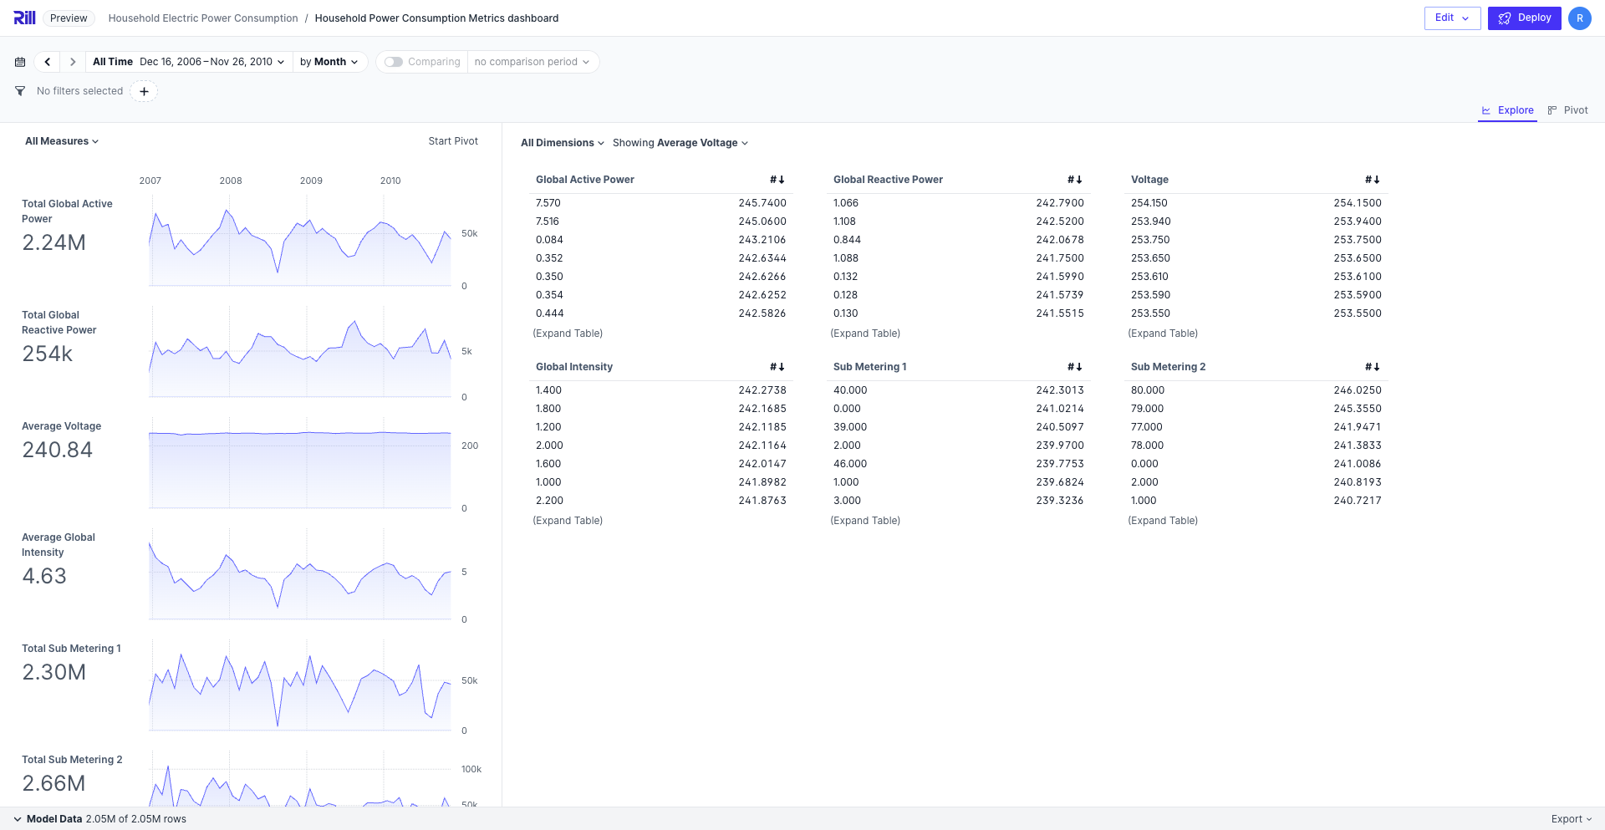Go to next time period arrow
Image resolution: width=1605 pixels, height=830 pixels.
(73, 62)
